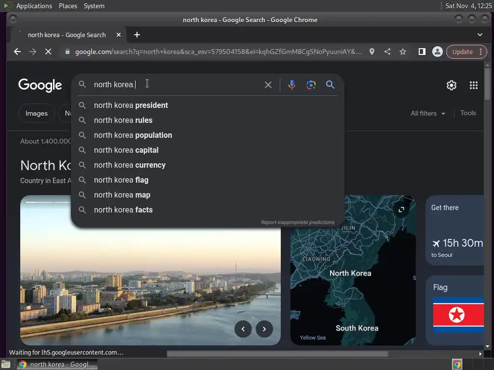The image size is (494, 370).
Task: Expand the tab search dropdown arrow
Action: click(x=480, y=35)
